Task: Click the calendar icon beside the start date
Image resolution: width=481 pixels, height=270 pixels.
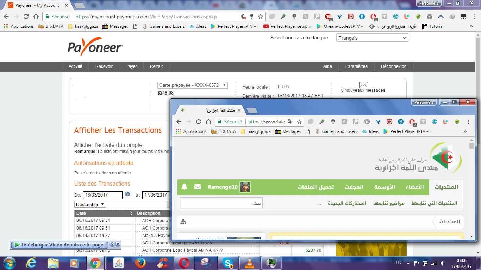Action: [127, 195]
